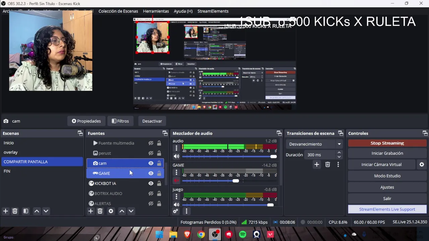This screenshot has width=429, height=241.
Task: Add a new scene with the plus icon
Action: pos(5,211)
